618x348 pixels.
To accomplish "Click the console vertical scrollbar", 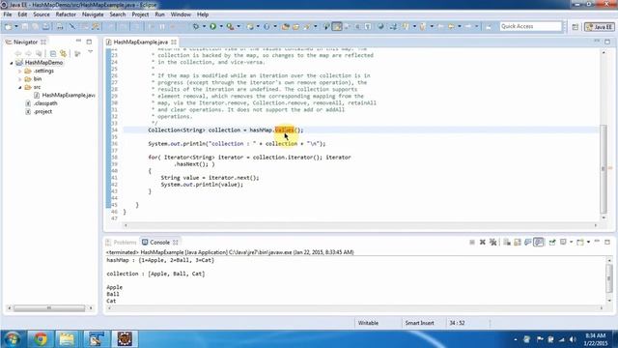I will [609, 278].
